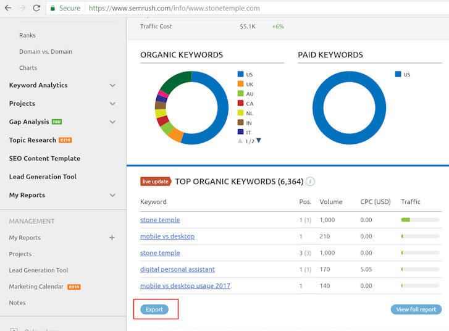Screen dimensions: 449x331
Task: Click the 5.05 CPC value
Action: click(x=366, y=269)
